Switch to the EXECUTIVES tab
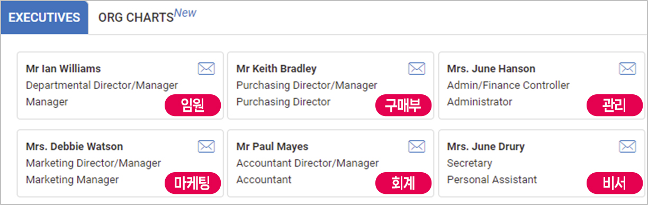 (44, 17)
